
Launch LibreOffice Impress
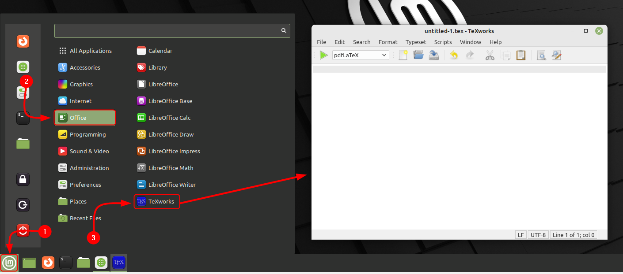coord(169,151)
